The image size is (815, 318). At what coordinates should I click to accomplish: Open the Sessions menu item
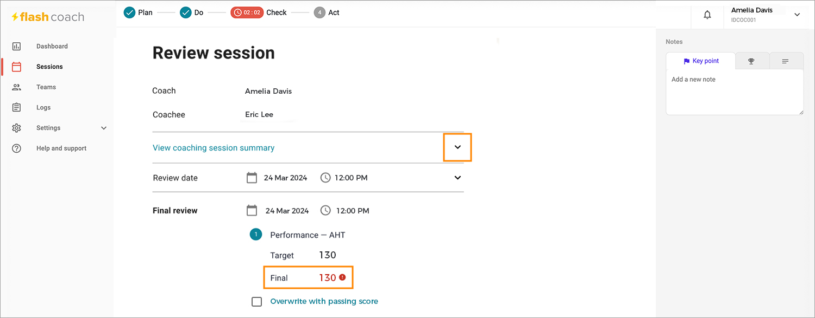click(49, 67)
